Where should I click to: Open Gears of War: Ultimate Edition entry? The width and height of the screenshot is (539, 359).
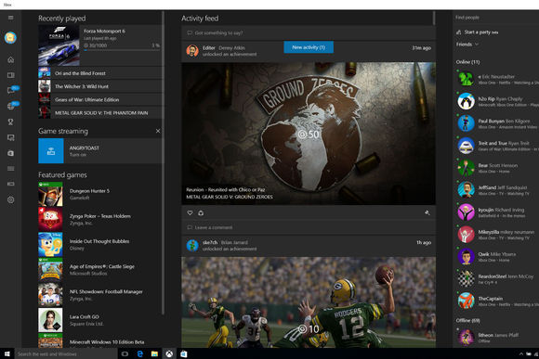[x=99, y=99]
